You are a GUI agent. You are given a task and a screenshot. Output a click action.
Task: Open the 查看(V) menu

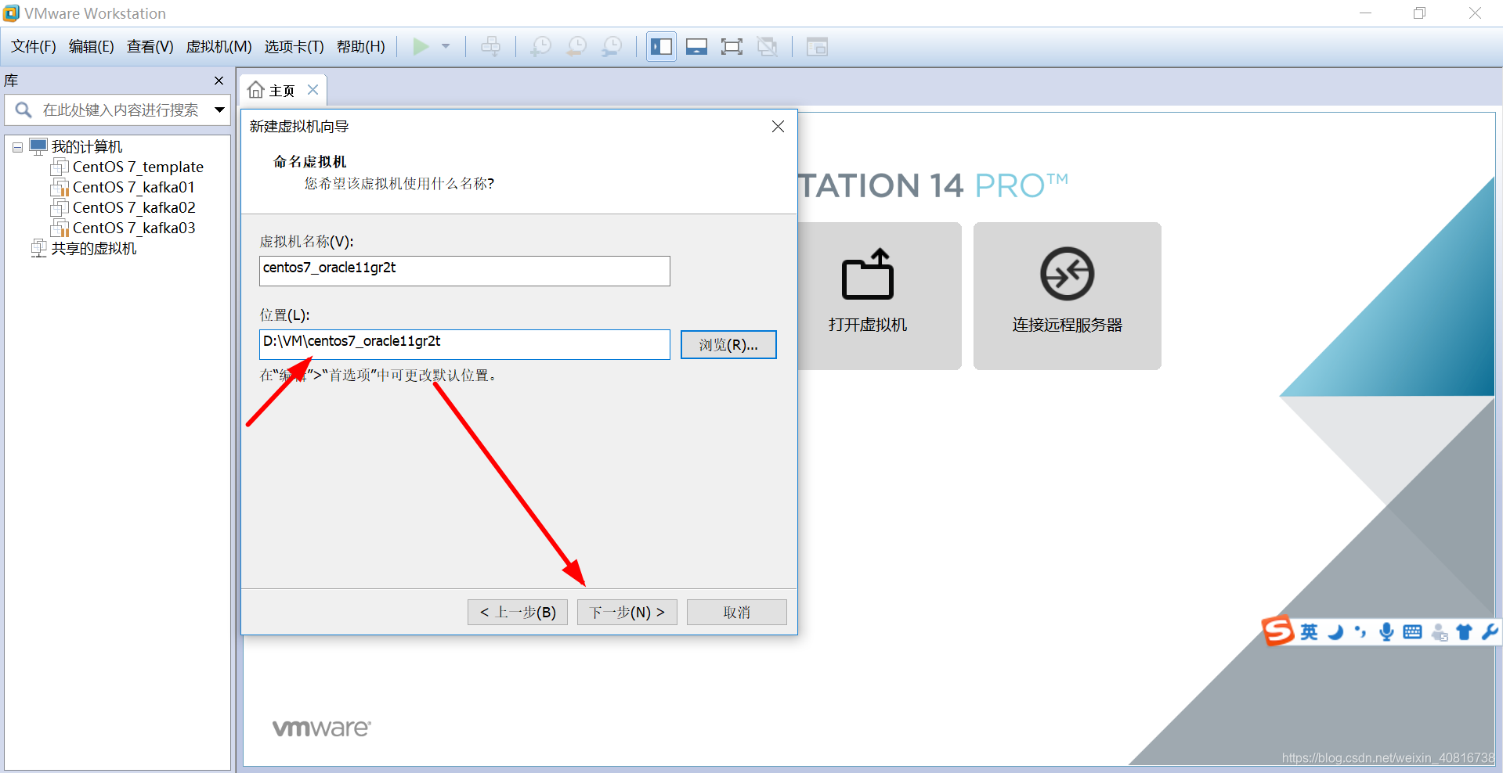coord(150,47)
